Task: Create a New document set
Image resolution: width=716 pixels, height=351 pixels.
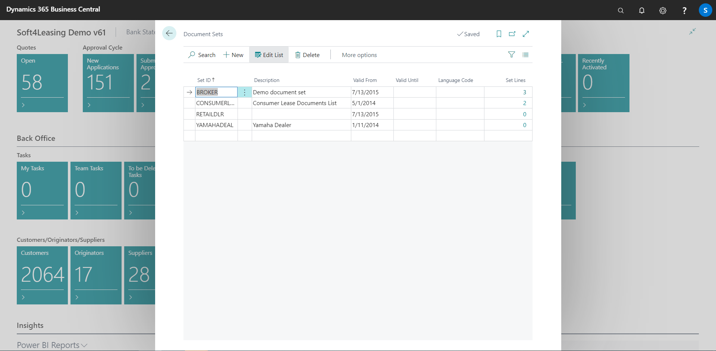Action: click(233, 55)
